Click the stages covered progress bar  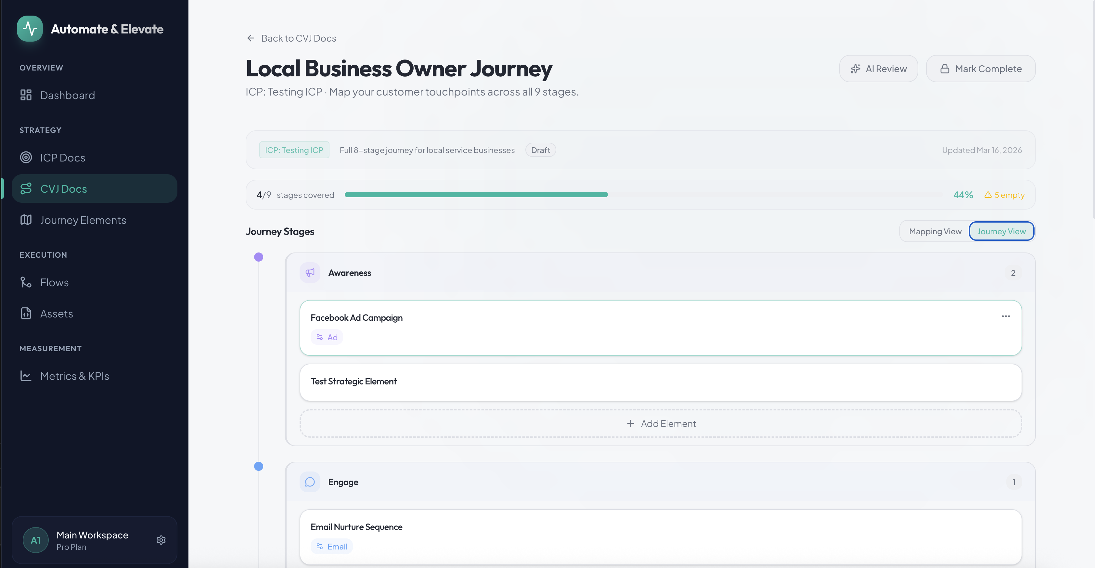pyautogui.click(x=643, y=195)
